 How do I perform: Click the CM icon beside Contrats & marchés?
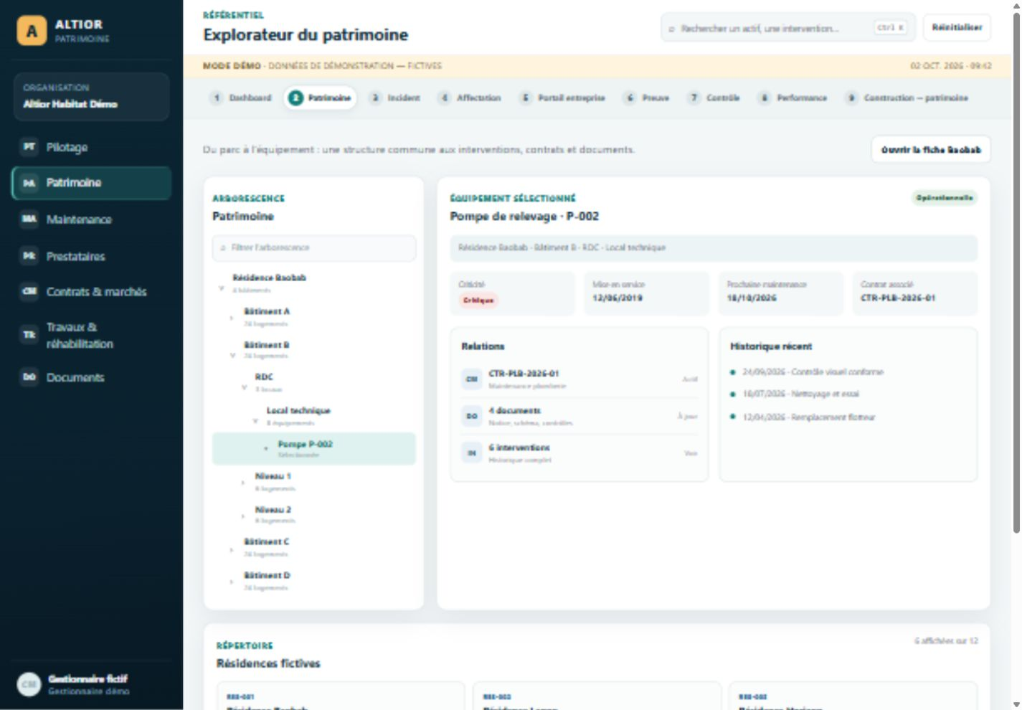pos(29,291)
